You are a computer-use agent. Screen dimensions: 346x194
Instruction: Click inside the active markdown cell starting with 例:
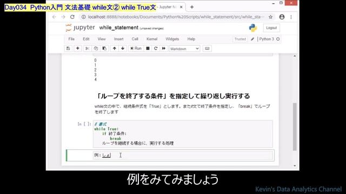183,155
